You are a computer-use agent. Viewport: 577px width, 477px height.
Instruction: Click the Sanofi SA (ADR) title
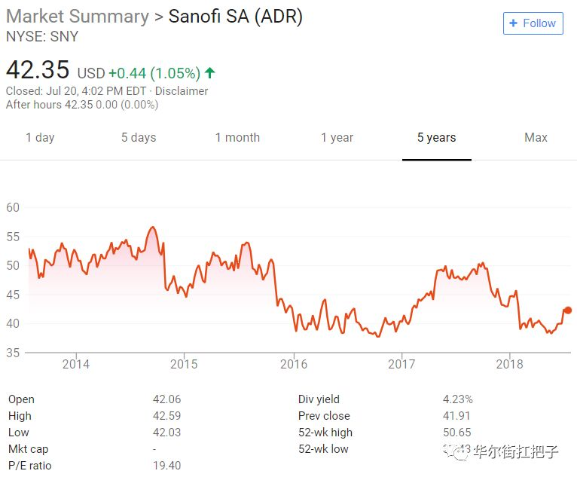(235, 17)
